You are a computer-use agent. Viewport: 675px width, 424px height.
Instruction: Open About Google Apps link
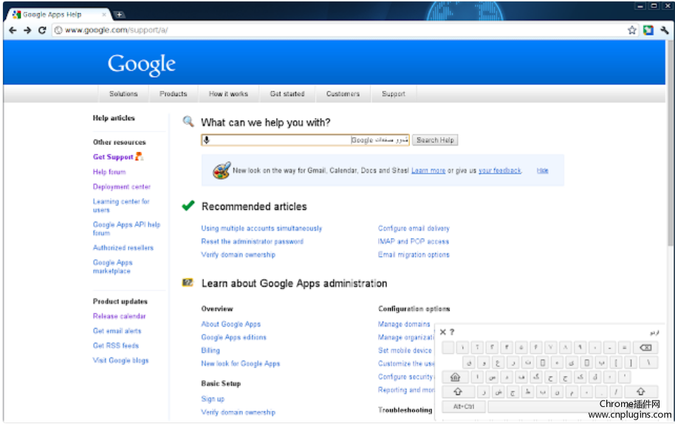pyautogui.click(x=230, y=324)
